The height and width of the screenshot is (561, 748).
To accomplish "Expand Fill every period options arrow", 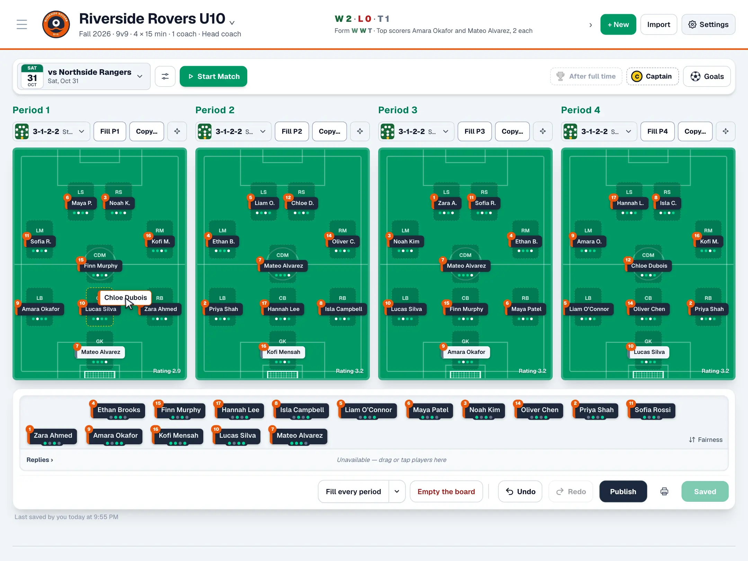I will tap(397, 491).
